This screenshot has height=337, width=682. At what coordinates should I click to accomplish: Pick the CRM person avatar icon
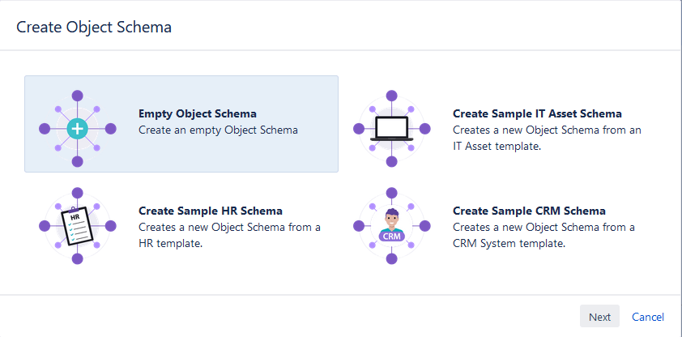point(391,219)
